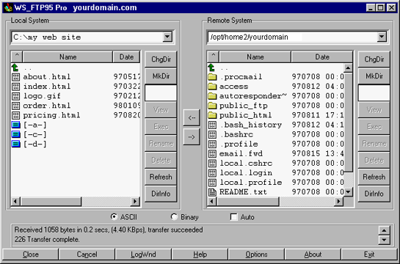Click the local file mask input box
The height and width of the screenshot is (264, 400).
pos(161,93)
